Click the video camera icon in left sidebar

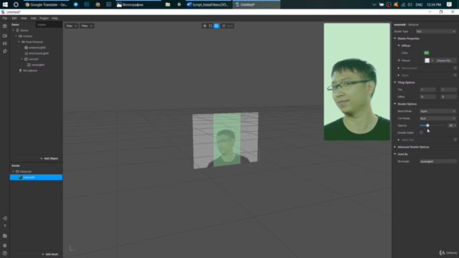point(5,36)
